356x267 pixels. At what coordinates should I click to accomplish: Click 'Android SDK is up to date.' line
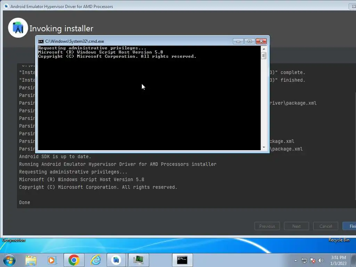(x=55, y=157)
